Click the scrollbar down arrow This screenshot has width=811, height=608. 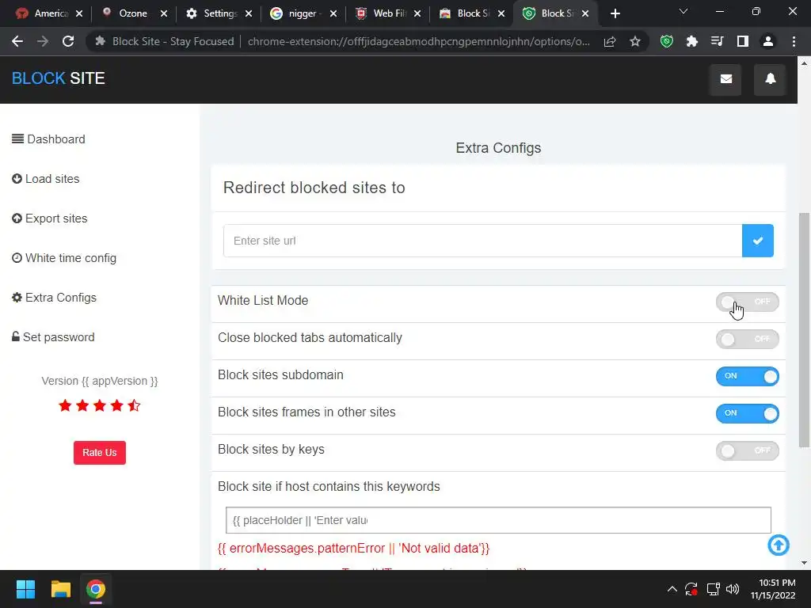tap(804, 563)
